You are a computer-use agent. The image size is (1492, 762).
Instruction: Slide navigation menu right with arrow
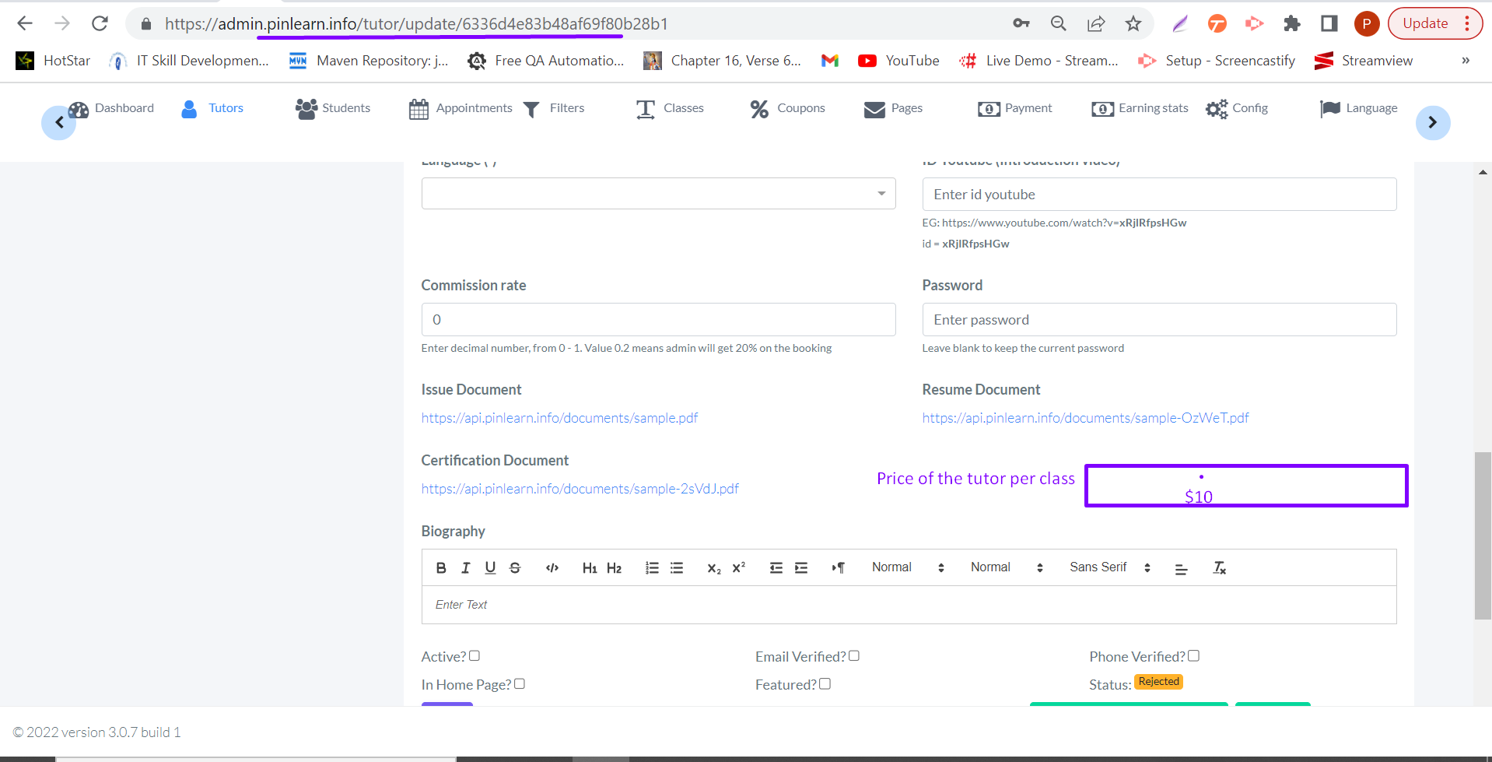1433,123
